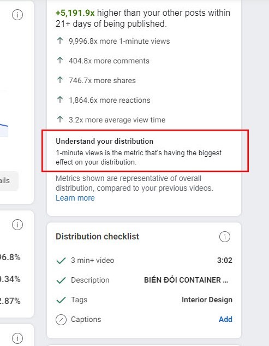269x346 pixels.
Task: Click the Interior Design tag value
Action: pos(207,300)
